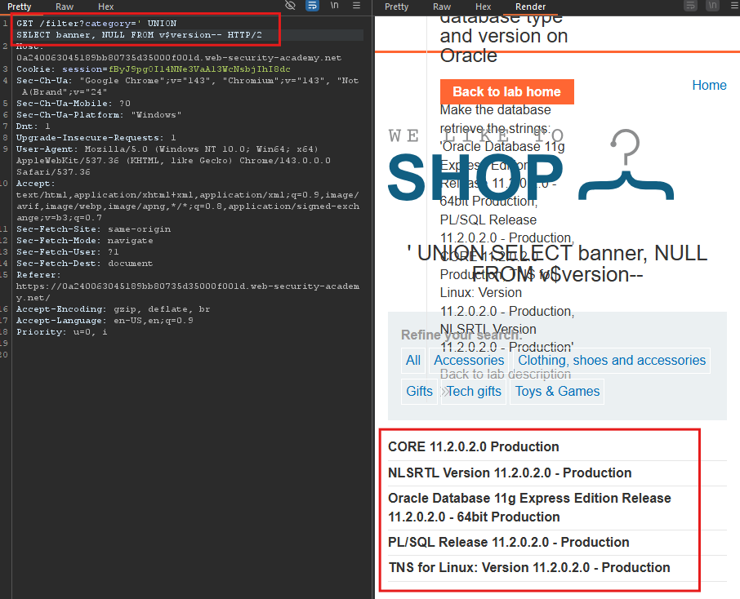
Task: Click the Dnt: 1 header line
Action: pos(33,126)
